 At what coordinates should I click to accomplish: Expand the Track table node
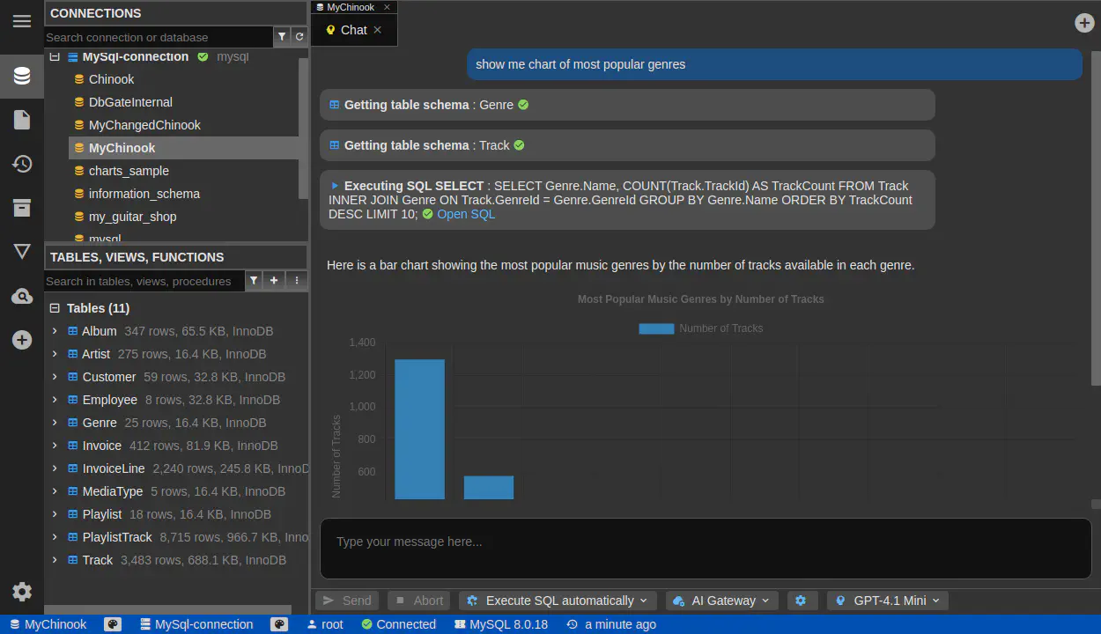(55, 560)
